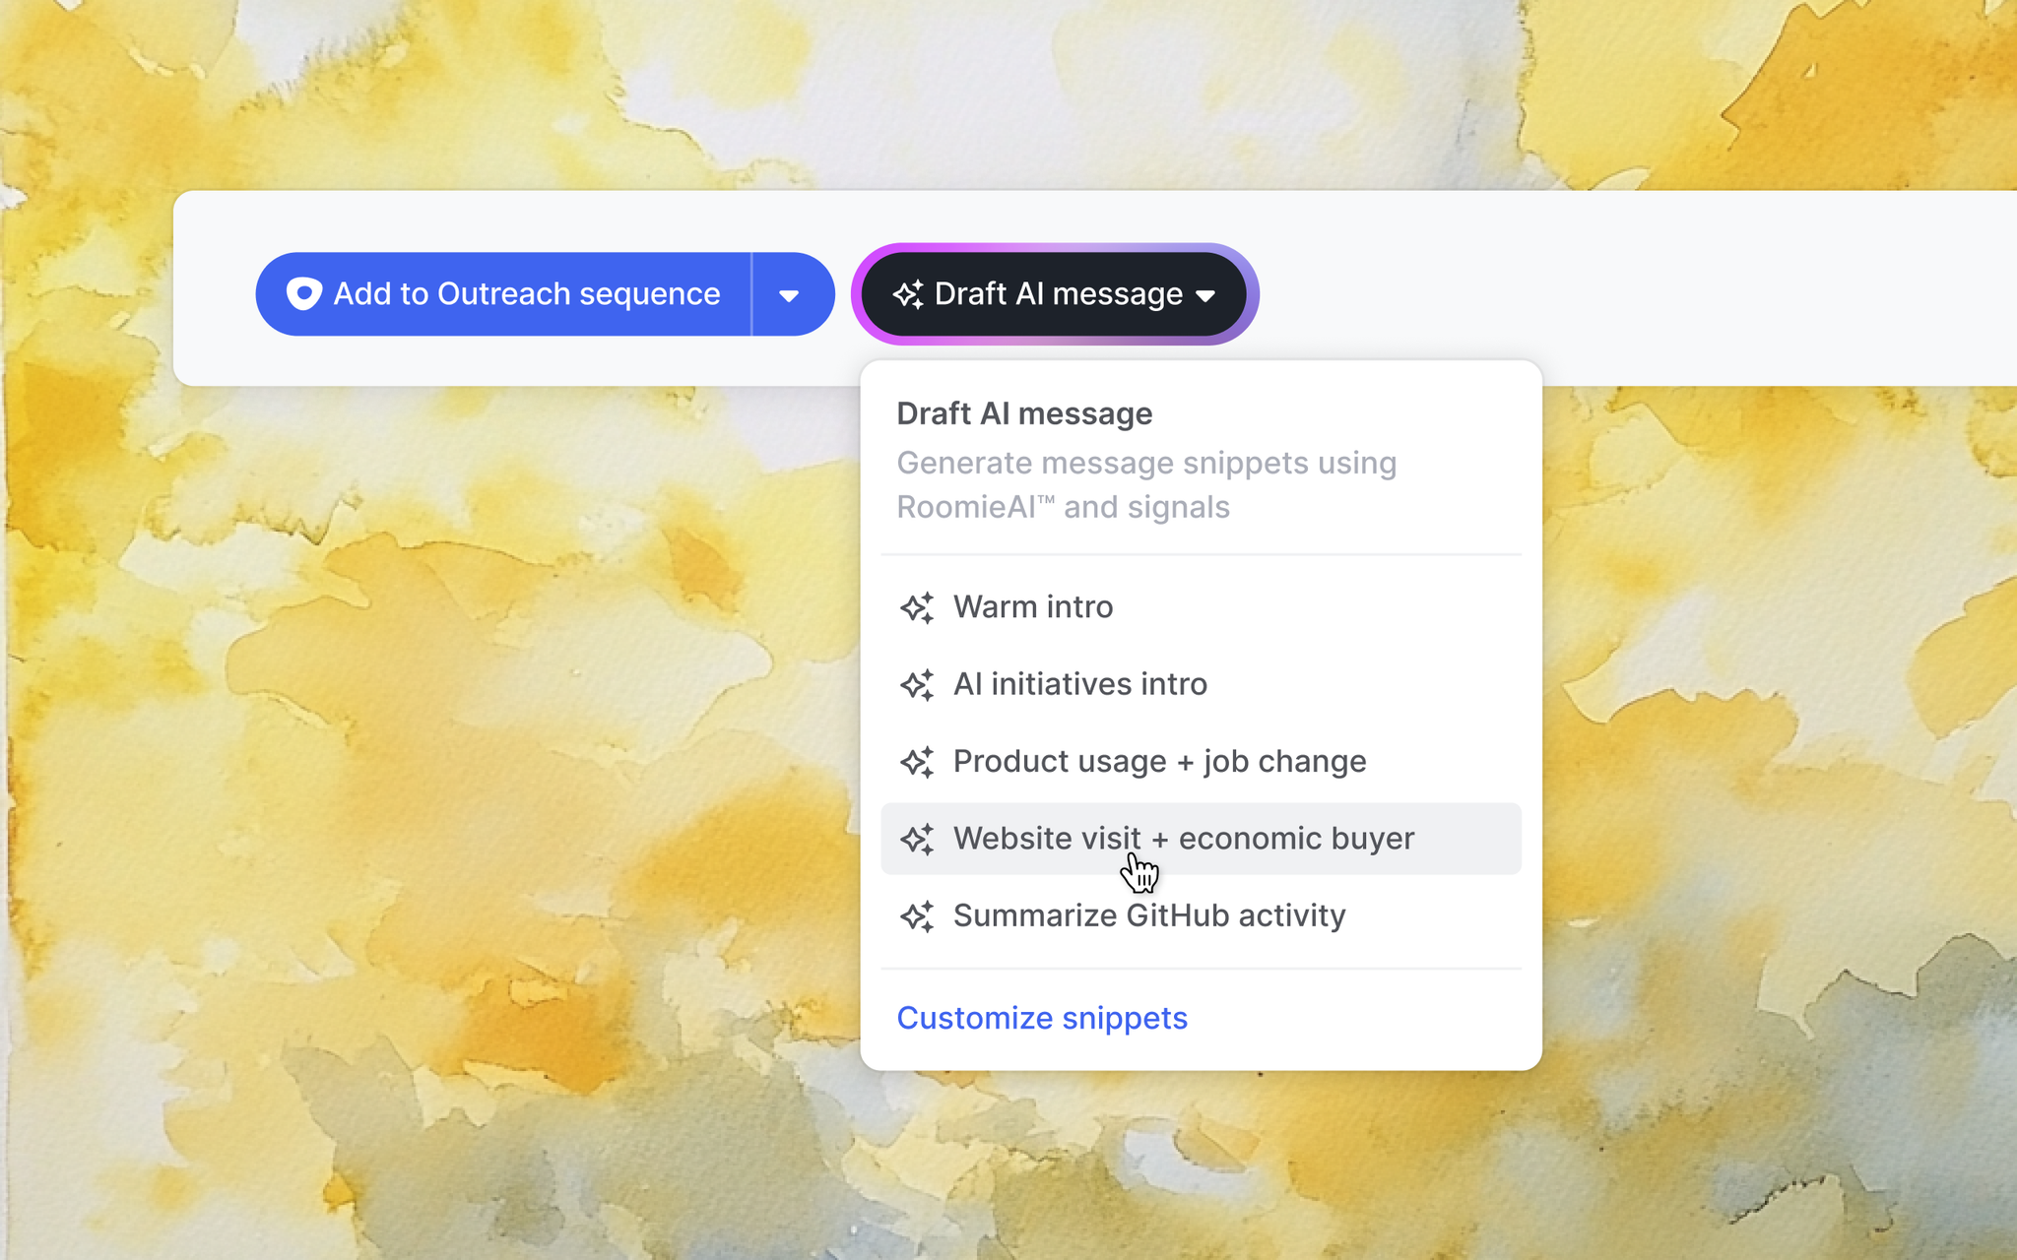The height and width of the screenshot is (1260, 2017).
Task: Choose Summarize GitHub activity
Action: (x=1148, y=916)
